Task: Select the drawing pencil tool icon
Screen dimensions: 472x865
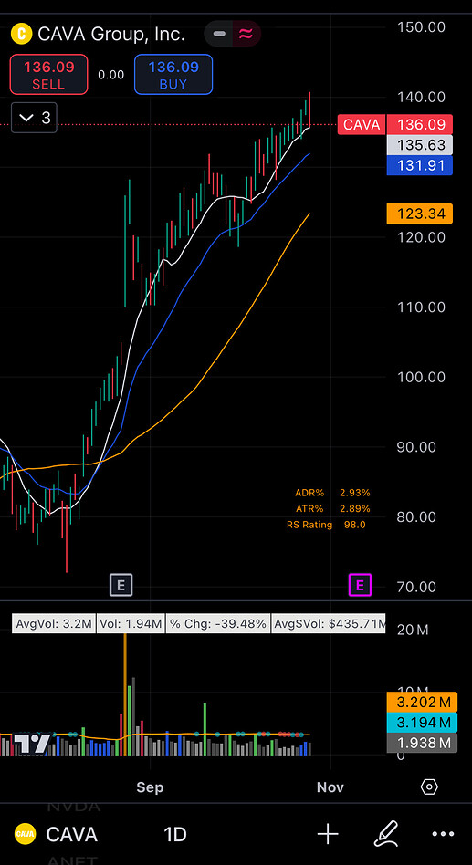Action: 385,834
